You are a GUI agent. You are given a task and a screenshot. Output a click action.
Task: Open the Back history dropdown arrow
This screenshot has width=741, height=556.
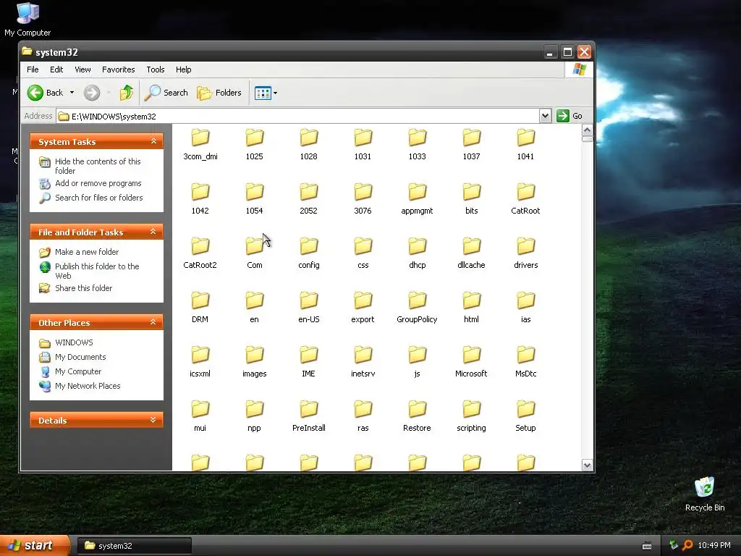(72, 93)
